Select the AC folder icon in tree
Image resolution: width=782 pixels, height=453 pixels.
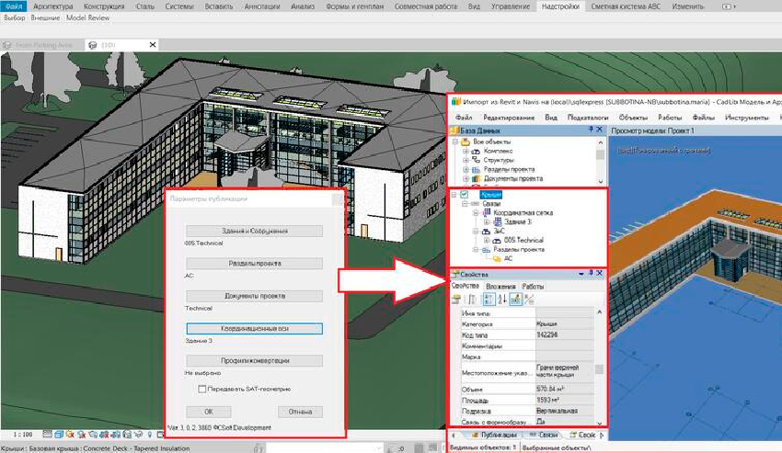click(497, 258)
